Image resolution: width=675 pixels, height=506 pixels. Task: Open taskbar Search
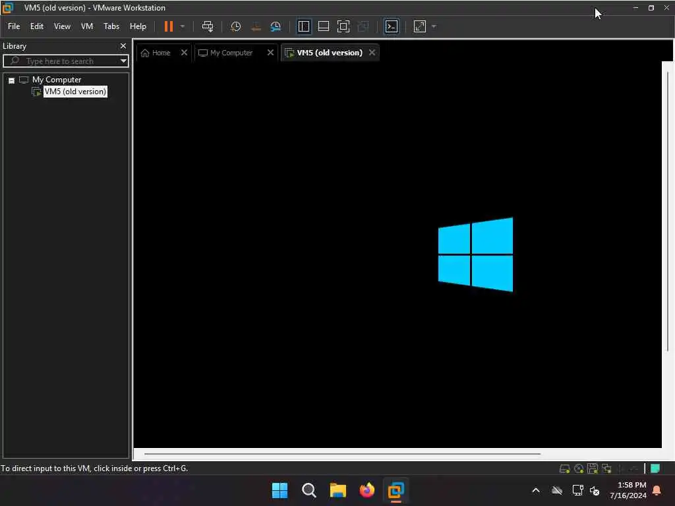pyautogui.click(x=308, y=490)
